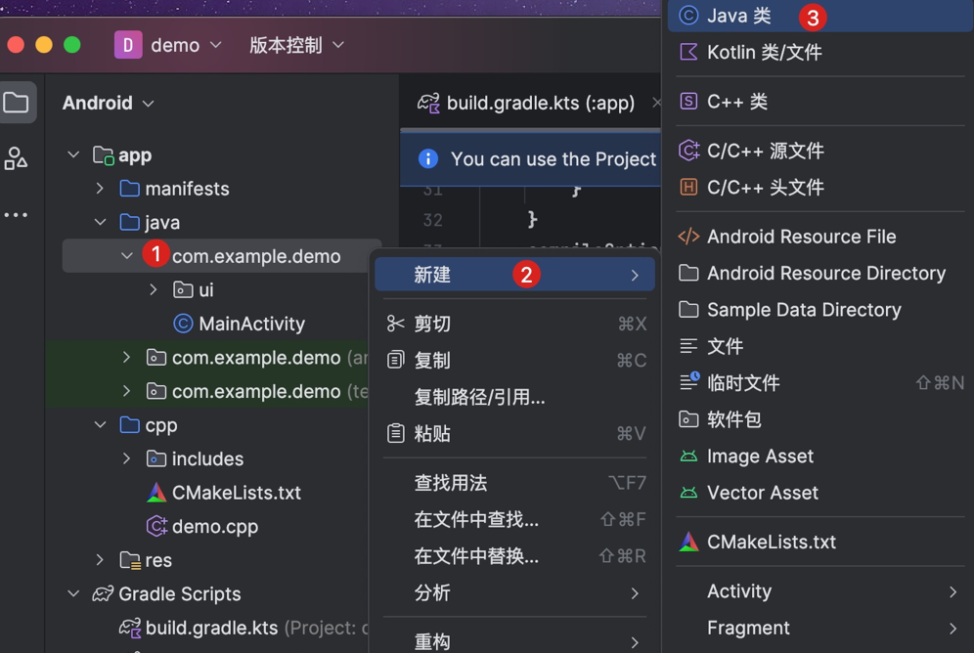The width and height of the screenshot is (974, 653).
Task: Click the Copy icon in context menu
Action: pyautogui.click(x=395, y=360)
